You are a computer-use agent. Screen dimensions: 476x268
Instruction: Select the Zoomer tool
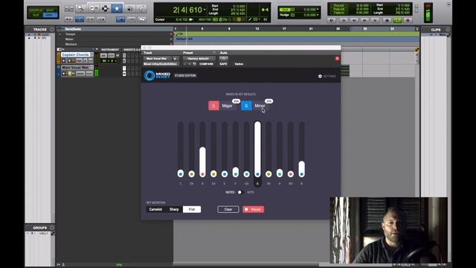tap(80, 8)
